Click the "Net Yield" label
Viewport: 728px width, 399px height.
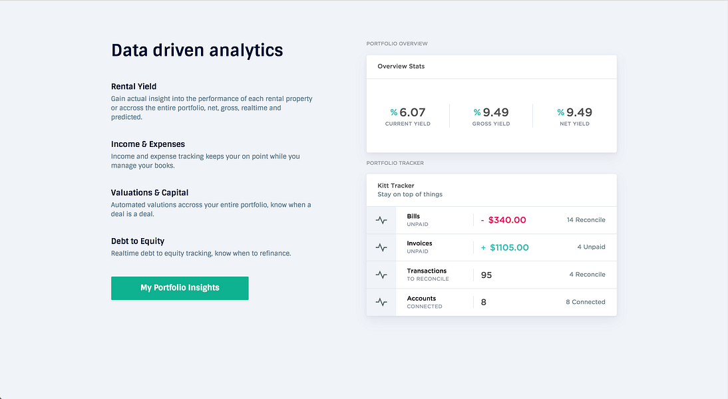(x=574, y=124)
